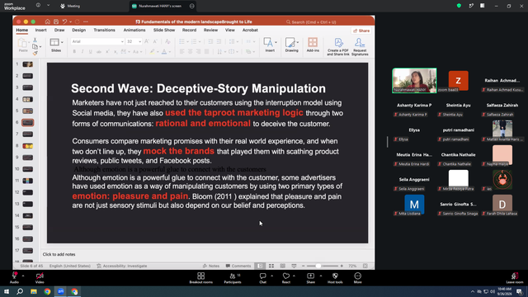Click the Slides layout icon
The image size is (528, 297).
(x=54, y=42)
